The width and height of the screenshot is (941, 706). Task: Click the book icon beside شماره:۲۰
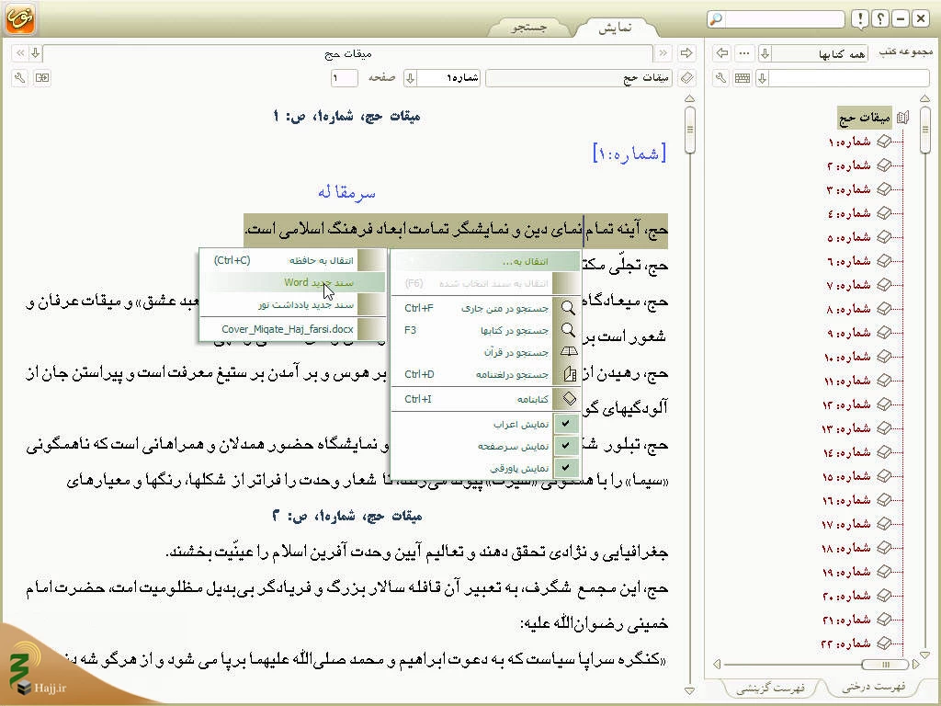point(884,596)
